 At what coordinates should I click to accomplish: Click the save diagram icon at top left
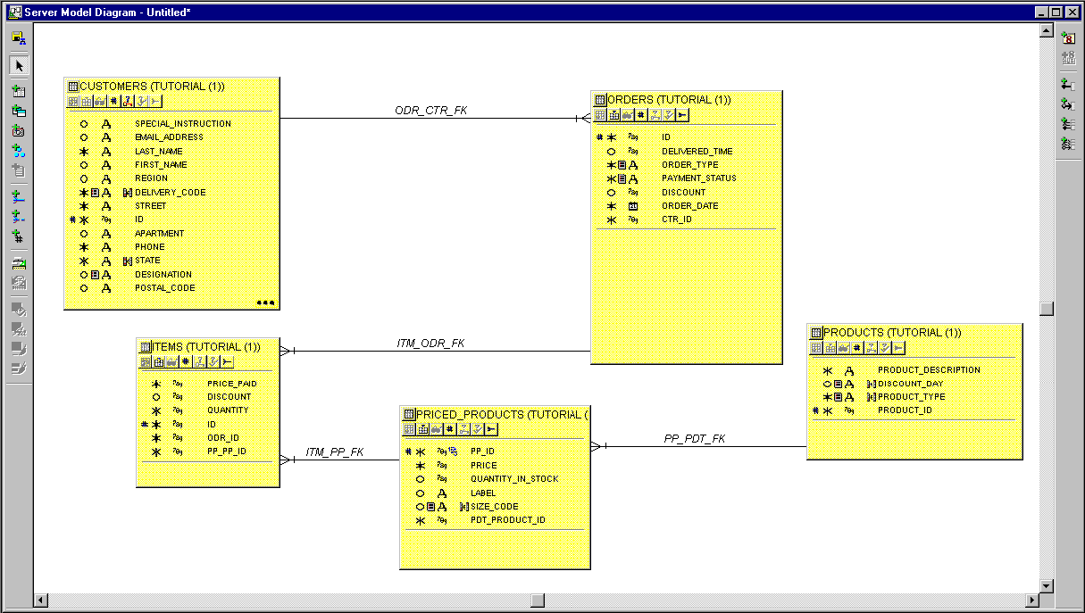tap(19, 37)
